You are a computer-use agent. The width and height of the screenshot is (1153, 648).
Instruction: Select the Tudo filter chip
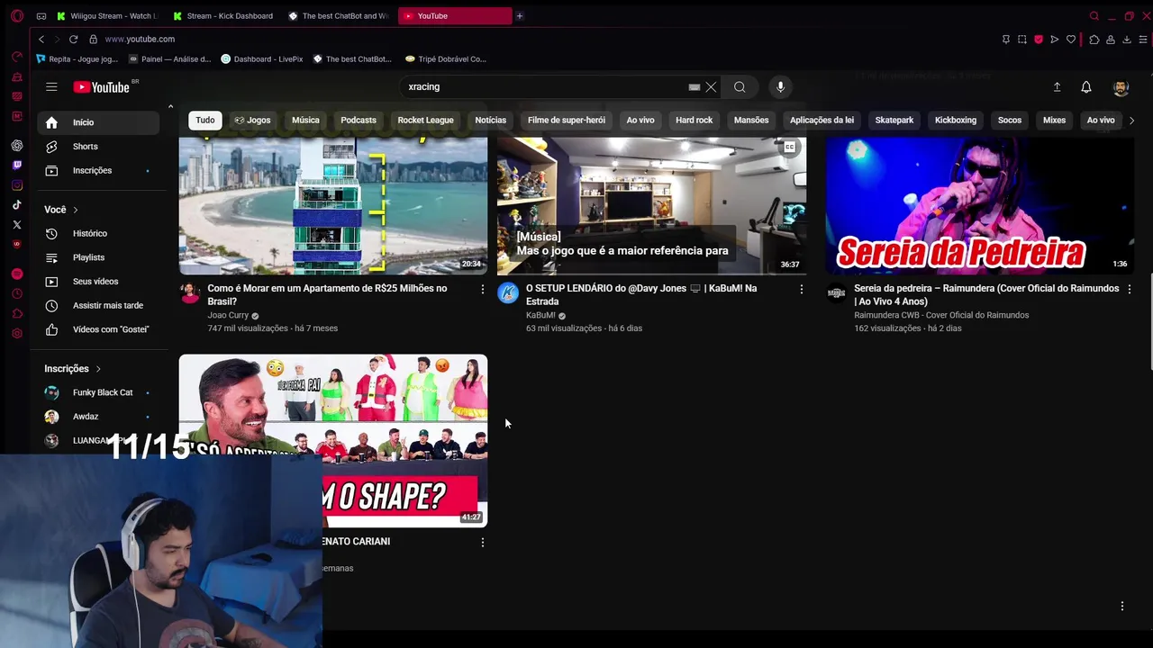(205, 121)
